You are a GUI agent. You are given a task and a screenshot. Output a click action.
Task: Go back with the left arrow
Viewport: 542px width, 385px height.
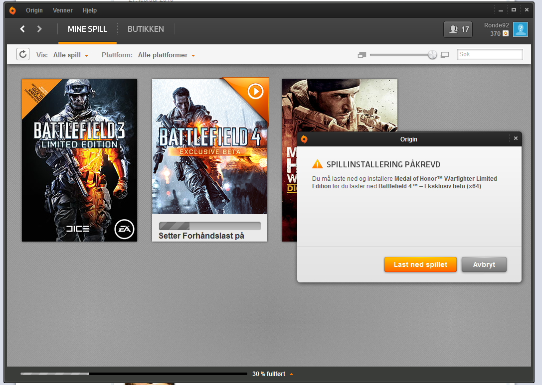pos(22,29)
